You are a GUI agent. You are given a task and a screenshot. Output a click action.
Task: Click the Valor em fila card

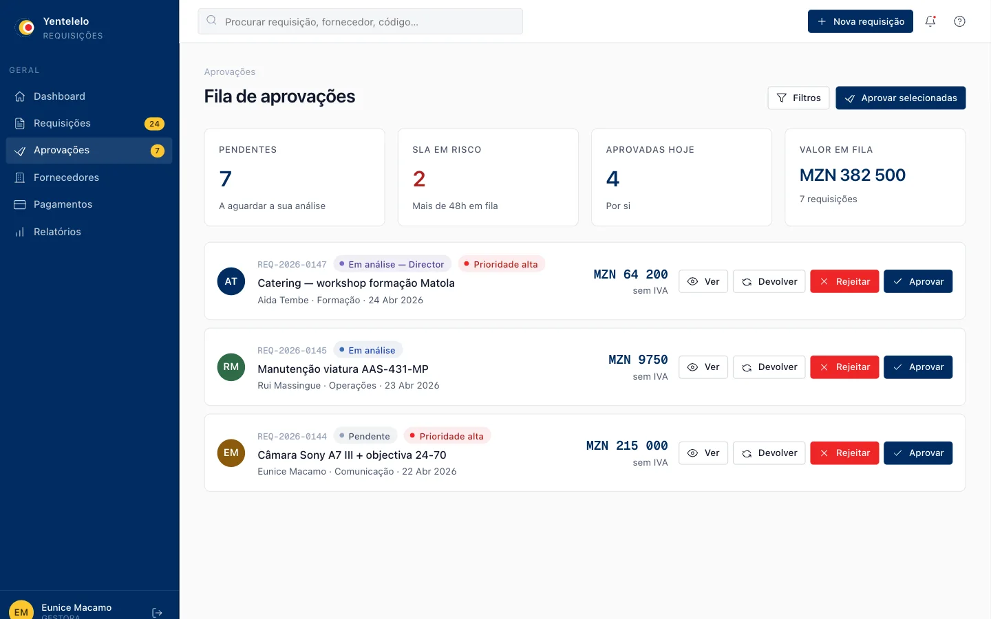pyautogui.click(x=875, y=177)
